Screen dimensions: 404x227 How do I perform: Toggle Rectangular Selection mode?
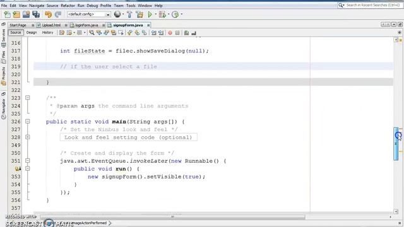pyautogui.click(x=121, y=33)
